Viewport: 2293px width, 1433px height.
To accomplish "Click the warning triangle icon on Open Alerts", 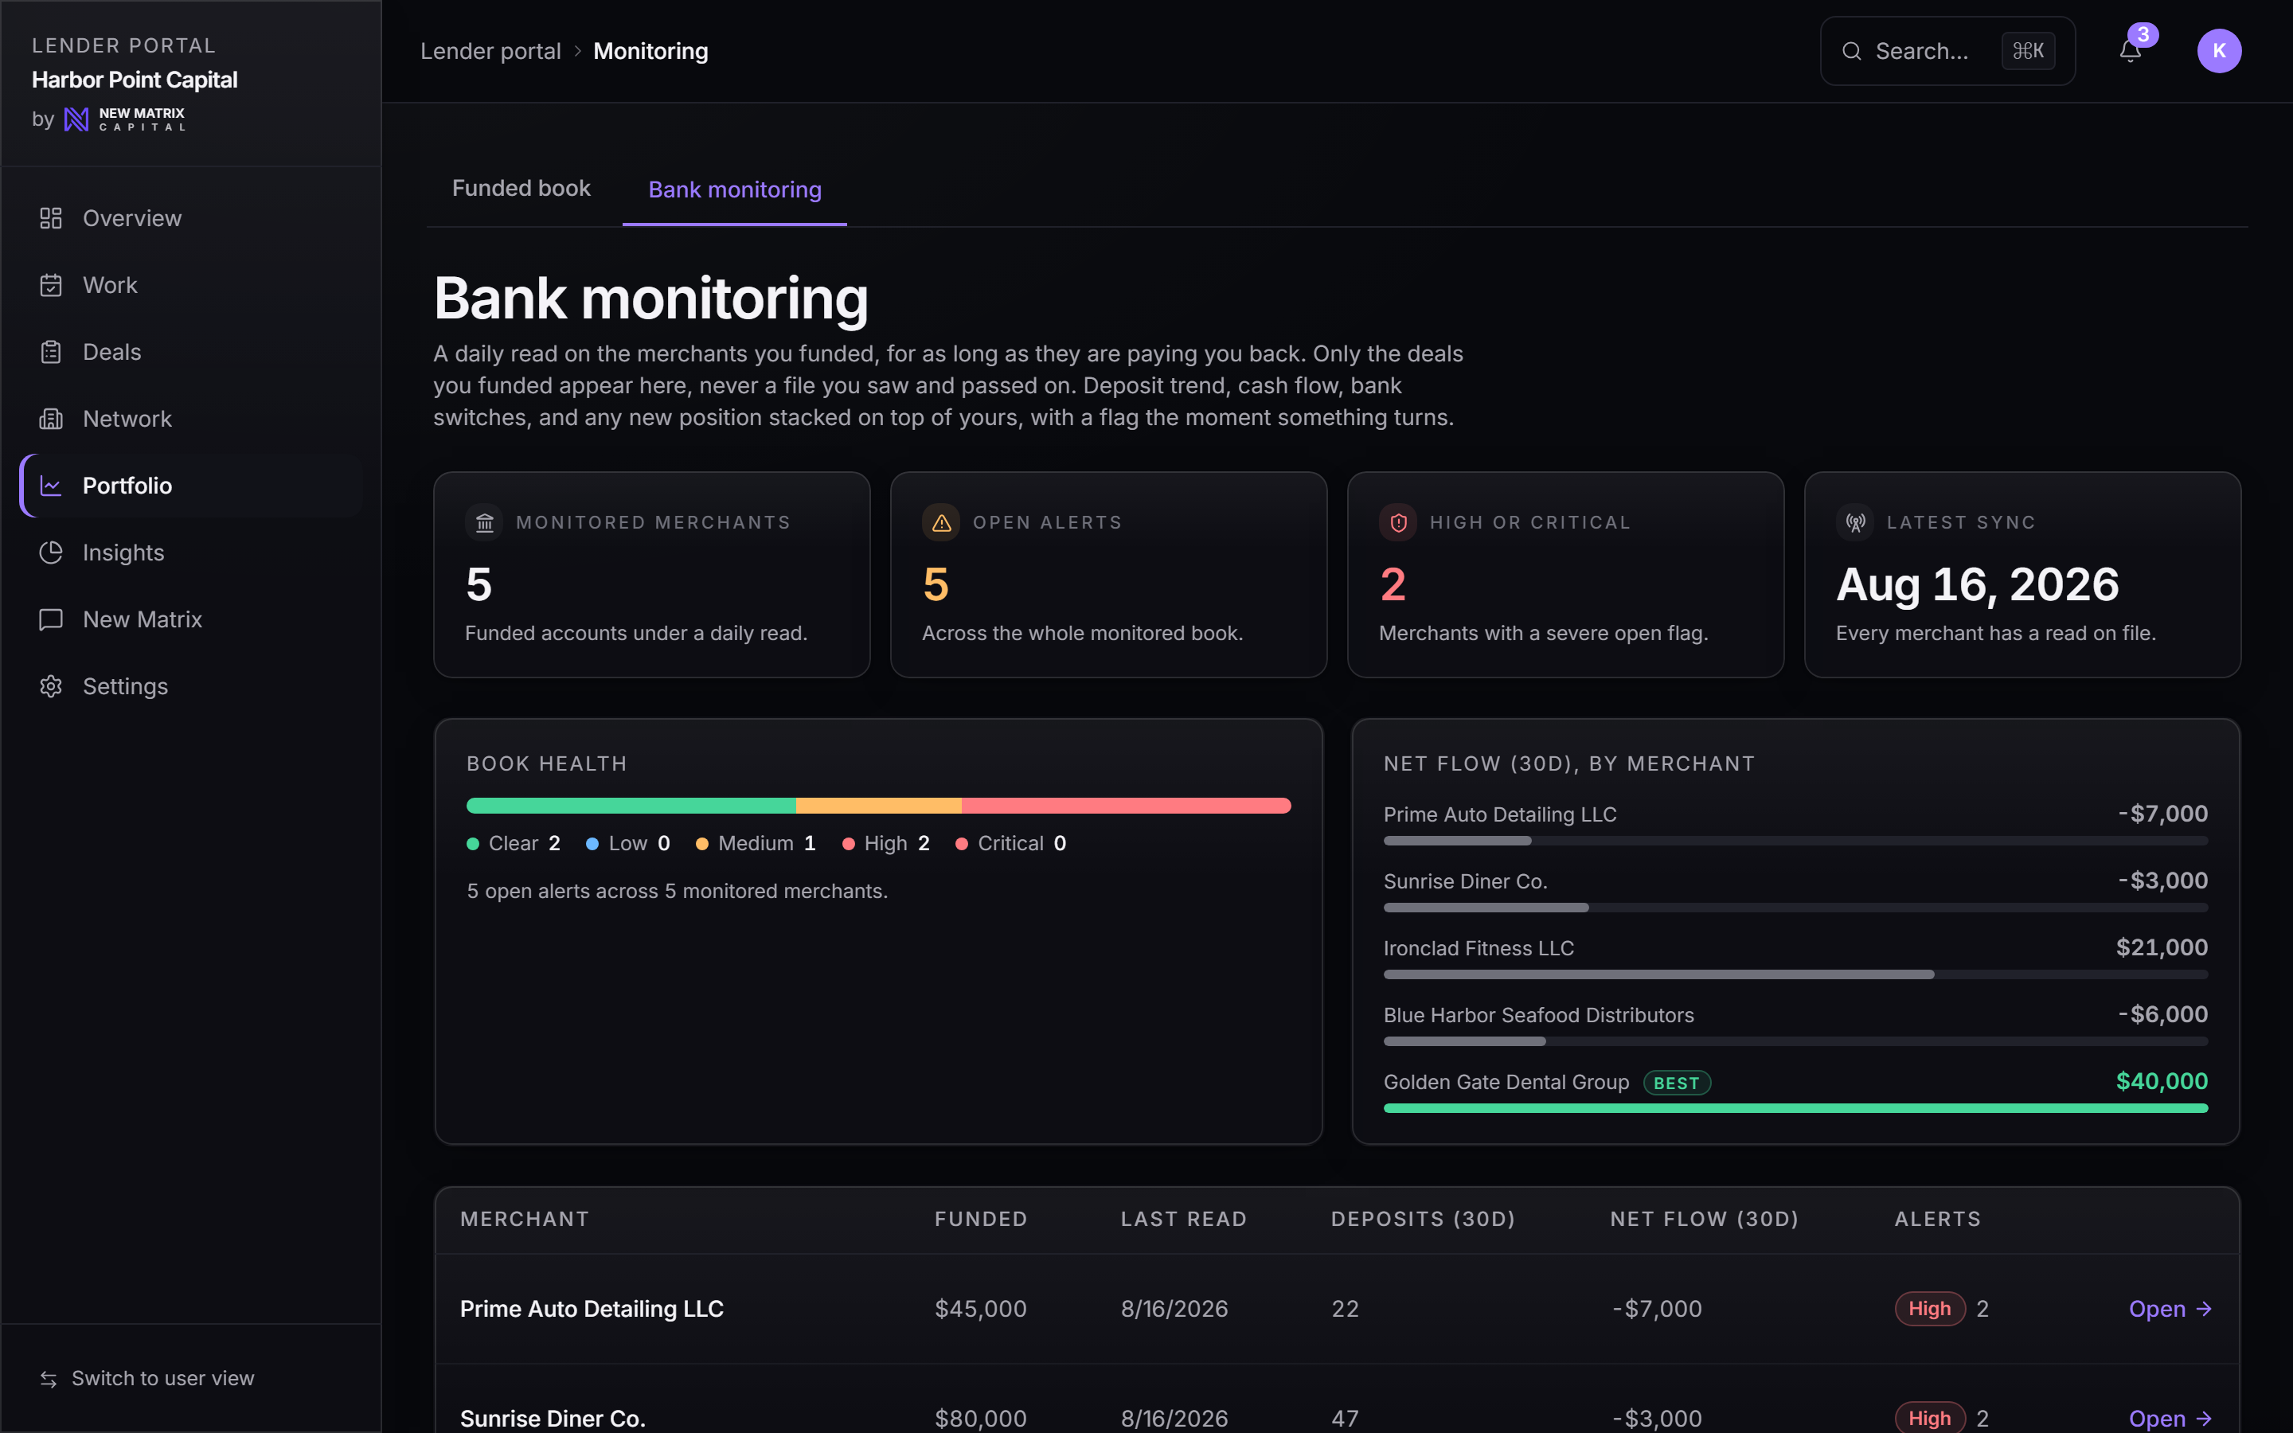I will (x=941, y=523).
